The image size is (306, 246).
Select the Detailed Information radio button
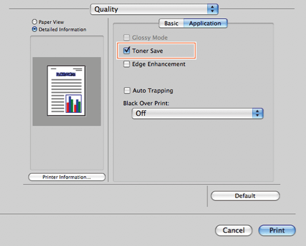tap(34, 29)
